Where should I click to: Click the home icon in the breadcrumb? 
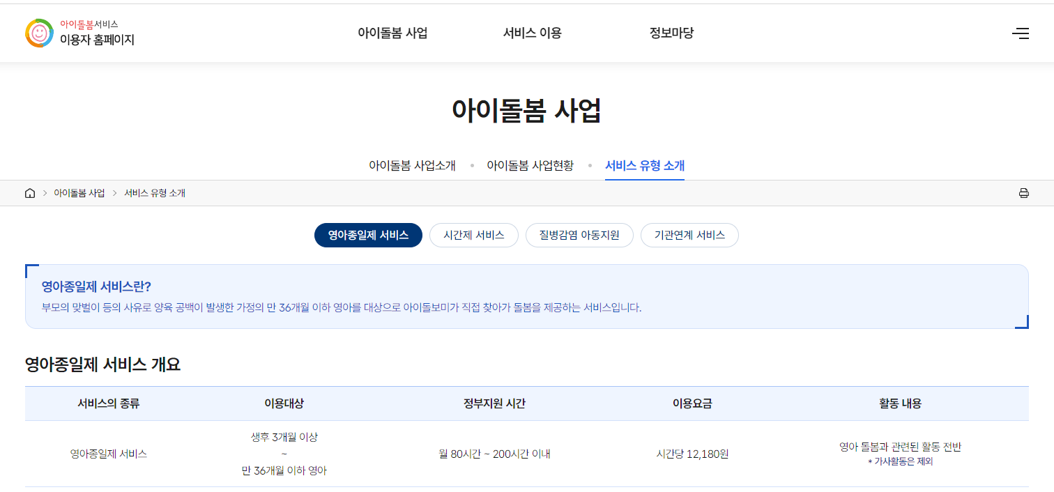pyautogui.click(x=29, y=192)
